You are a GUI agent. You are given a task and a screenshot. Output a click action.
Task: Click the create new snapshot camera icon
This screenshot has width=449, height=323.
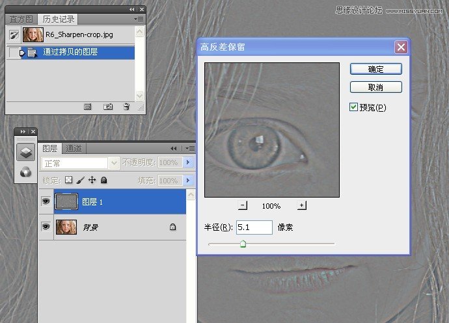tap(108, 107)
